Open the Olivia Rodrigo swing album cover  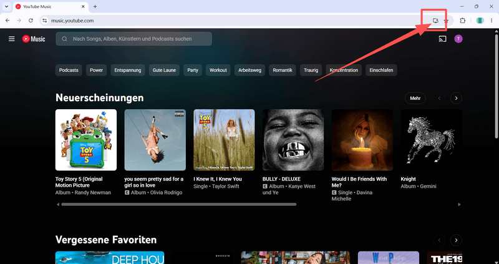[155, 140]
